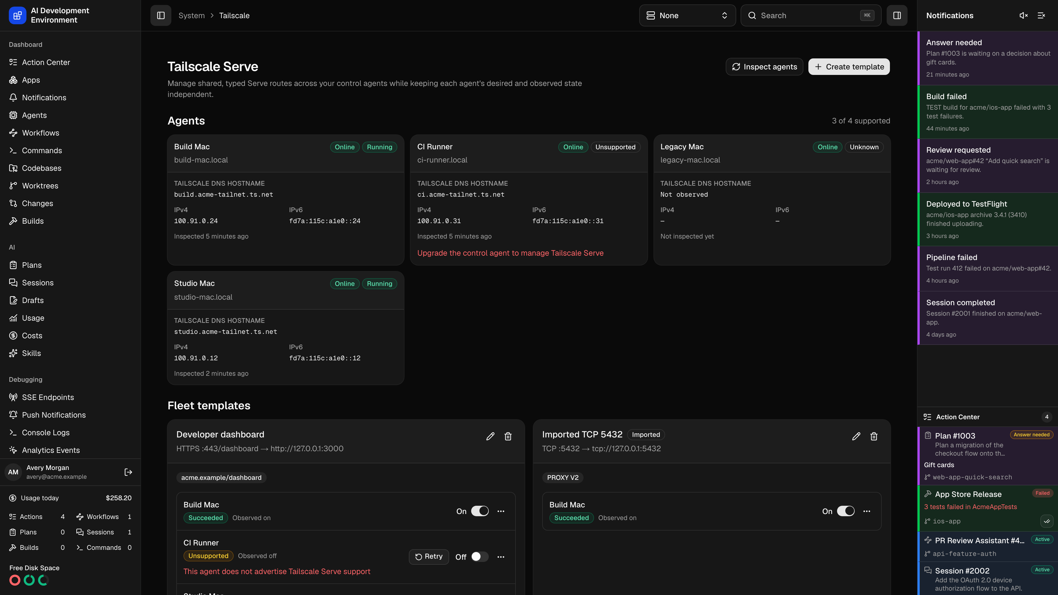Open notifications list options icon
This screenshot has width=1058, height=595.
1041,15
